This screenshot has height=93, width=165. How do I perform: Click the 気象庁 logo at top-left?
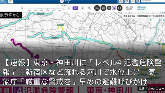pyautogui.click(x=4, y=1)
